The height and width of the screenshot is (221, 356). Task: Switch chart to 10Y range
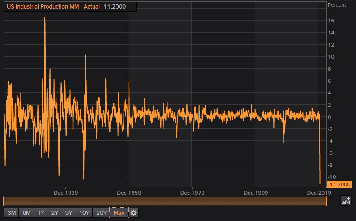(83, 213)
